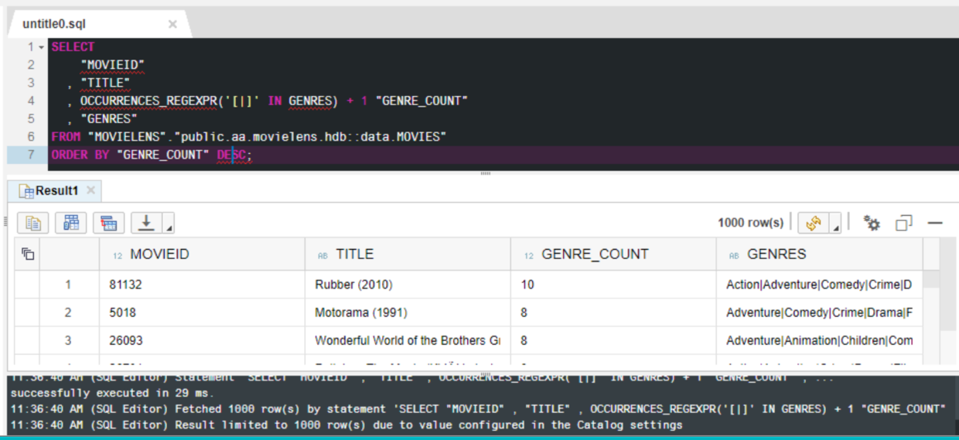The image size is (959, 440).
Task: Click the select-all cells icon in table corner
Action: tap(28, 254)
